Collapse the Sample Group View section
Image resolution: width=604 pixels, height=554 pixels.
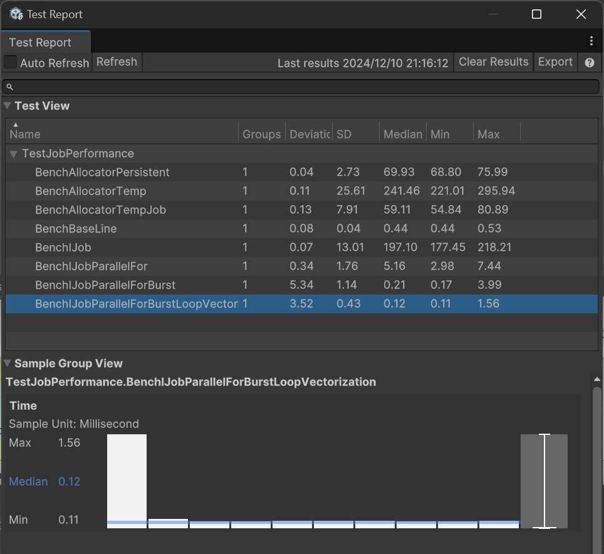(x=8, y=363)
